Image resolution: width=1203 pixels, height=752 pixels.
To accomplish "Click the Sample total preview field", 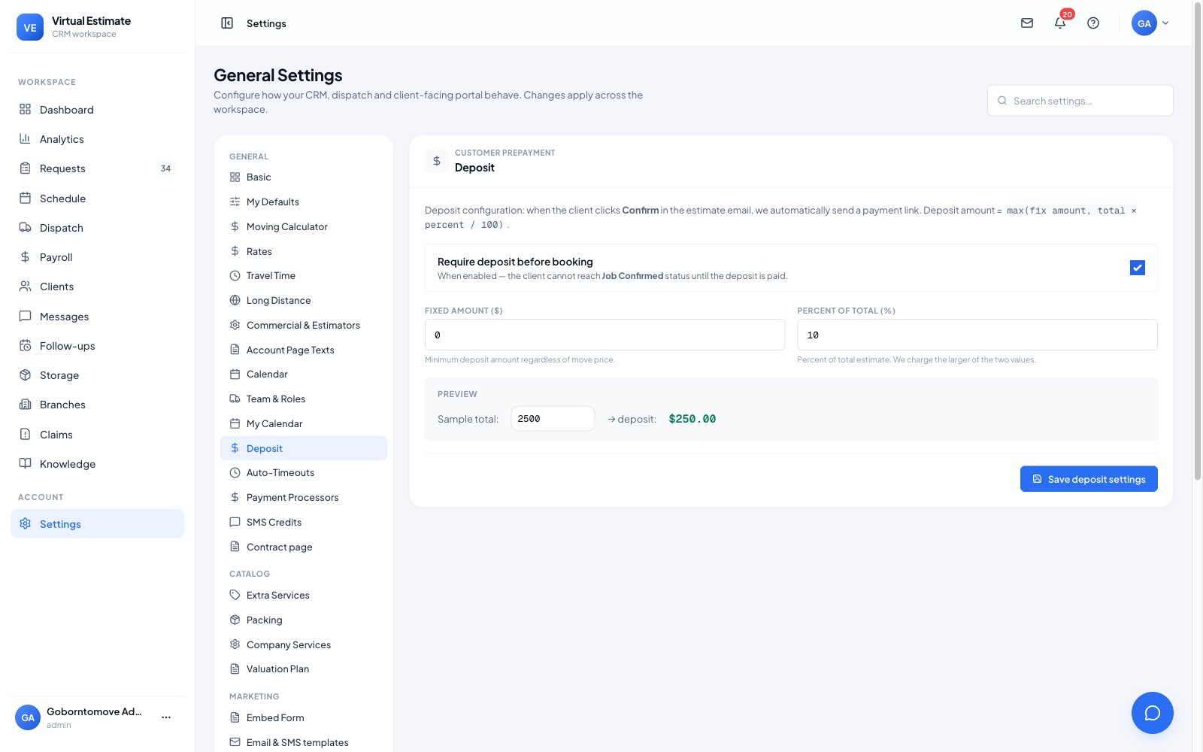I will [x=553, y=419].
